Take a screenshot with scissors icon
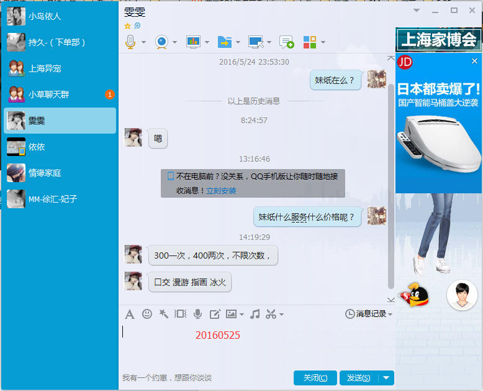483x391 pixels. coord(271,314)
